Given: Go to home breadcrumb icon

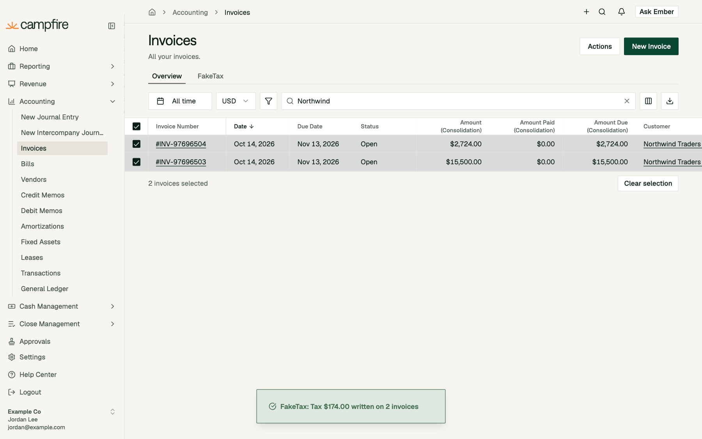Looking at the screenshot, I should tap(152, 12).
